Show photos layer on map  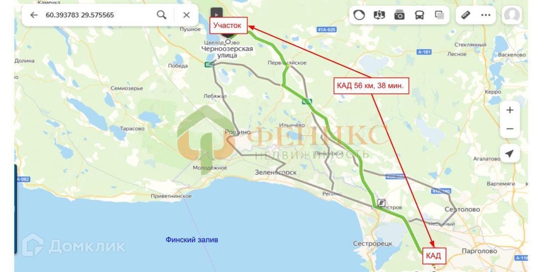tap(399, 15)
